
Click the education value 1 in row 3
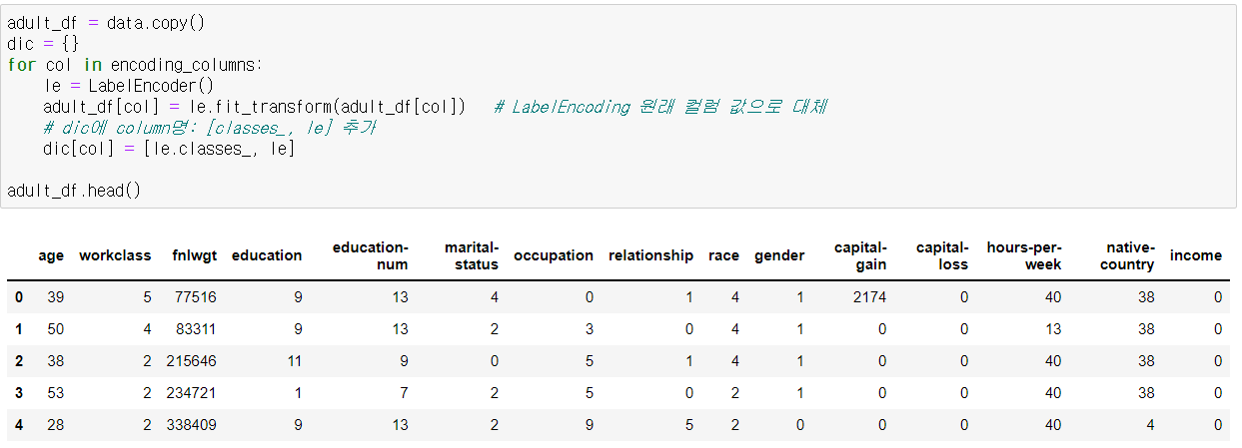(x=298, y=393)
